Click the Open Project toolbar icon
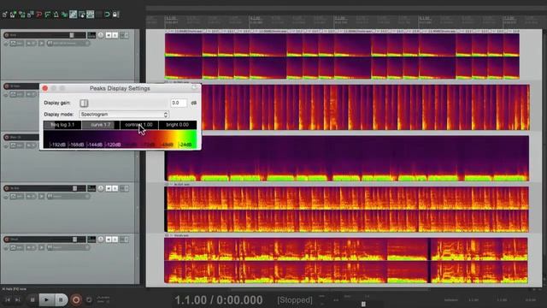The height and width of the screenshot is (308, 547). [x=14, y=15]
